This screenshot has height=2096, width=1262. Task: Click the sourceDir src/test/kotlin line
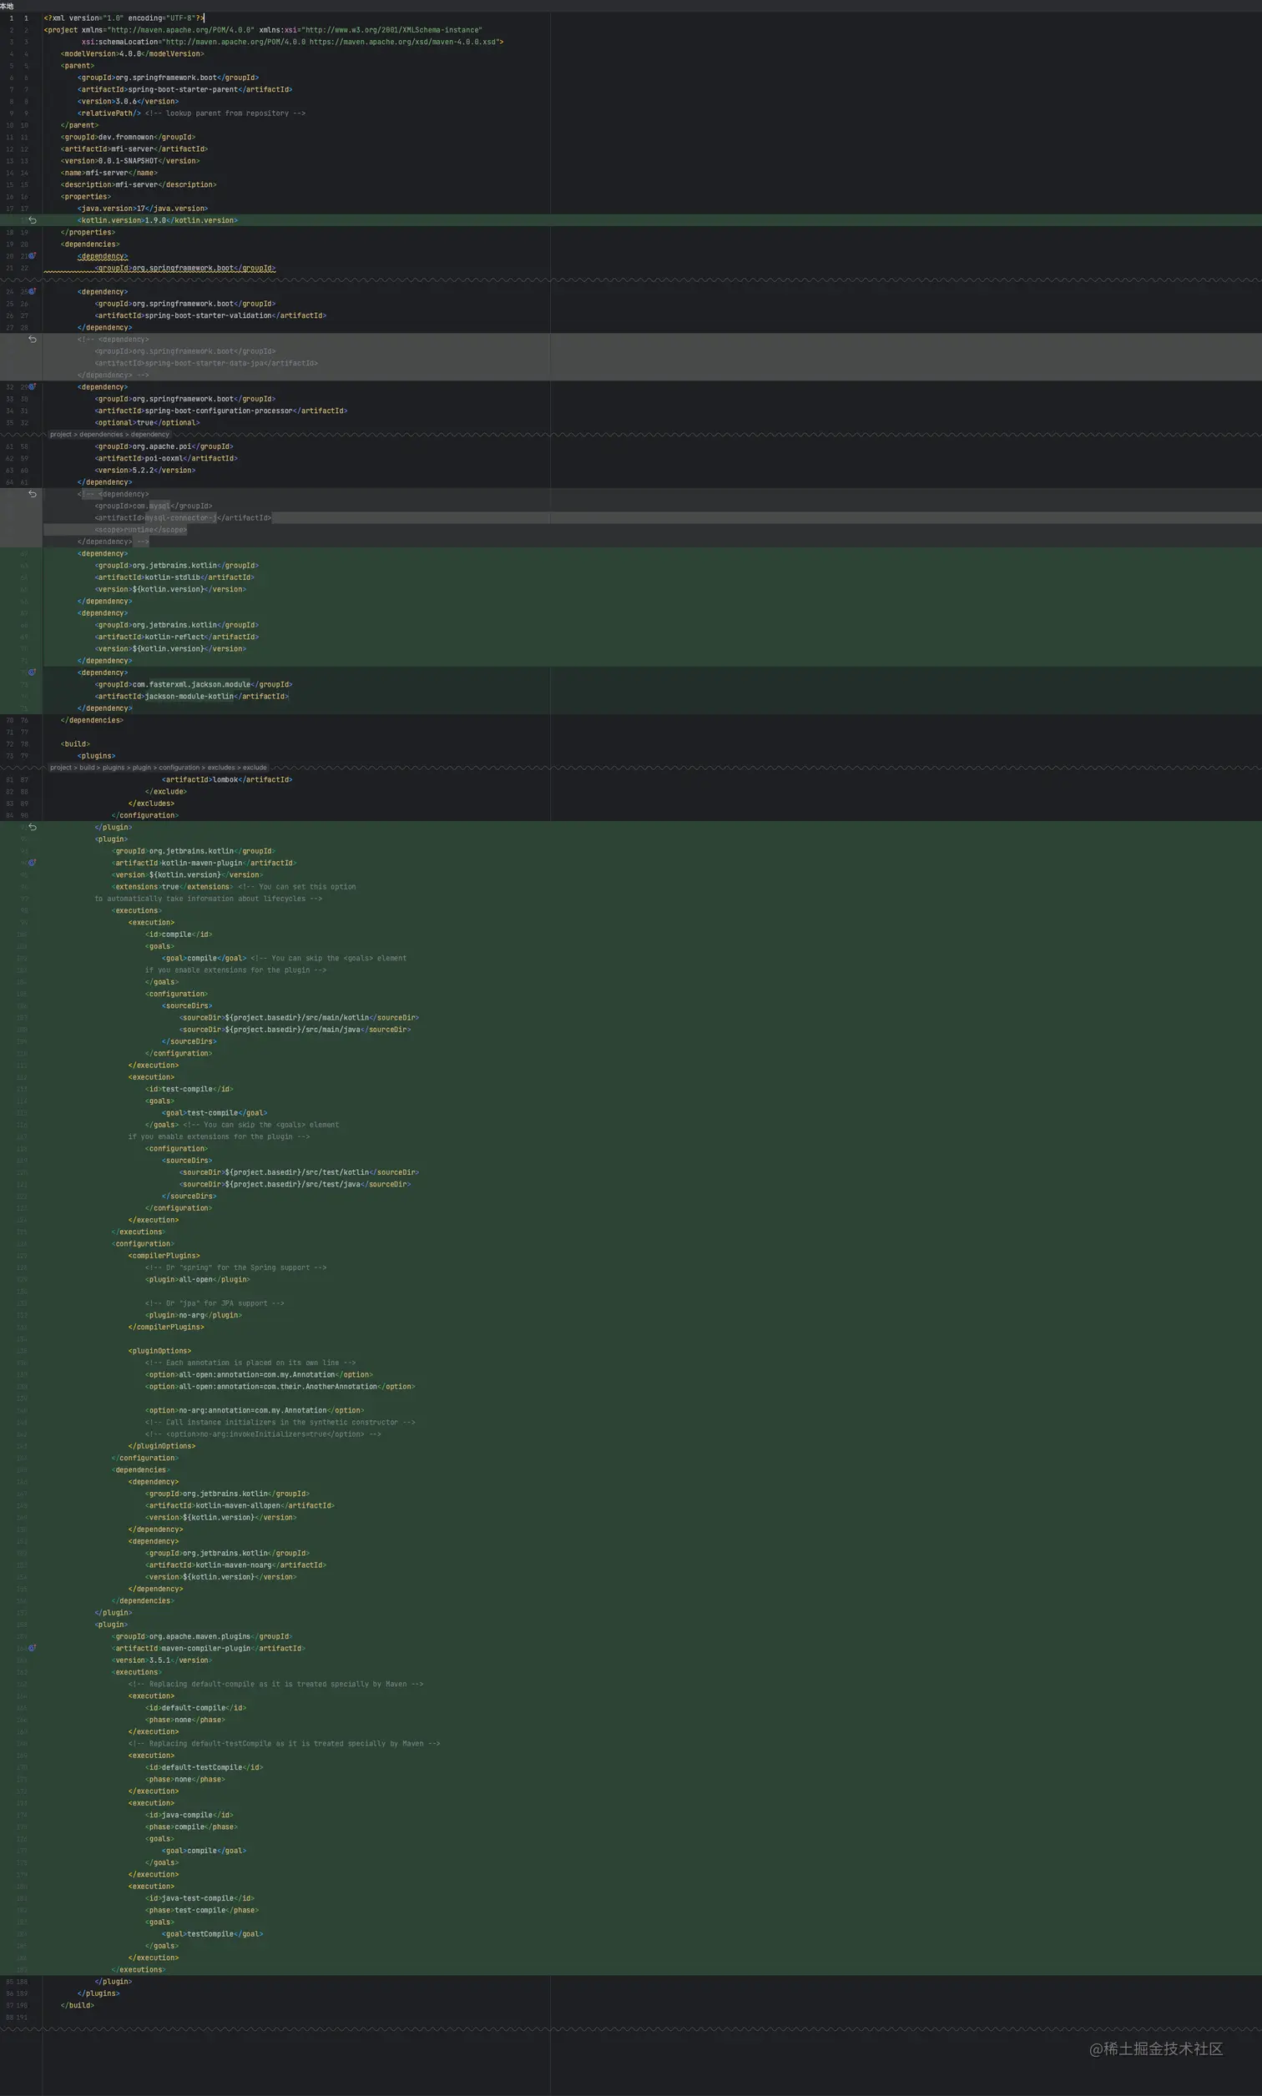299,1172
